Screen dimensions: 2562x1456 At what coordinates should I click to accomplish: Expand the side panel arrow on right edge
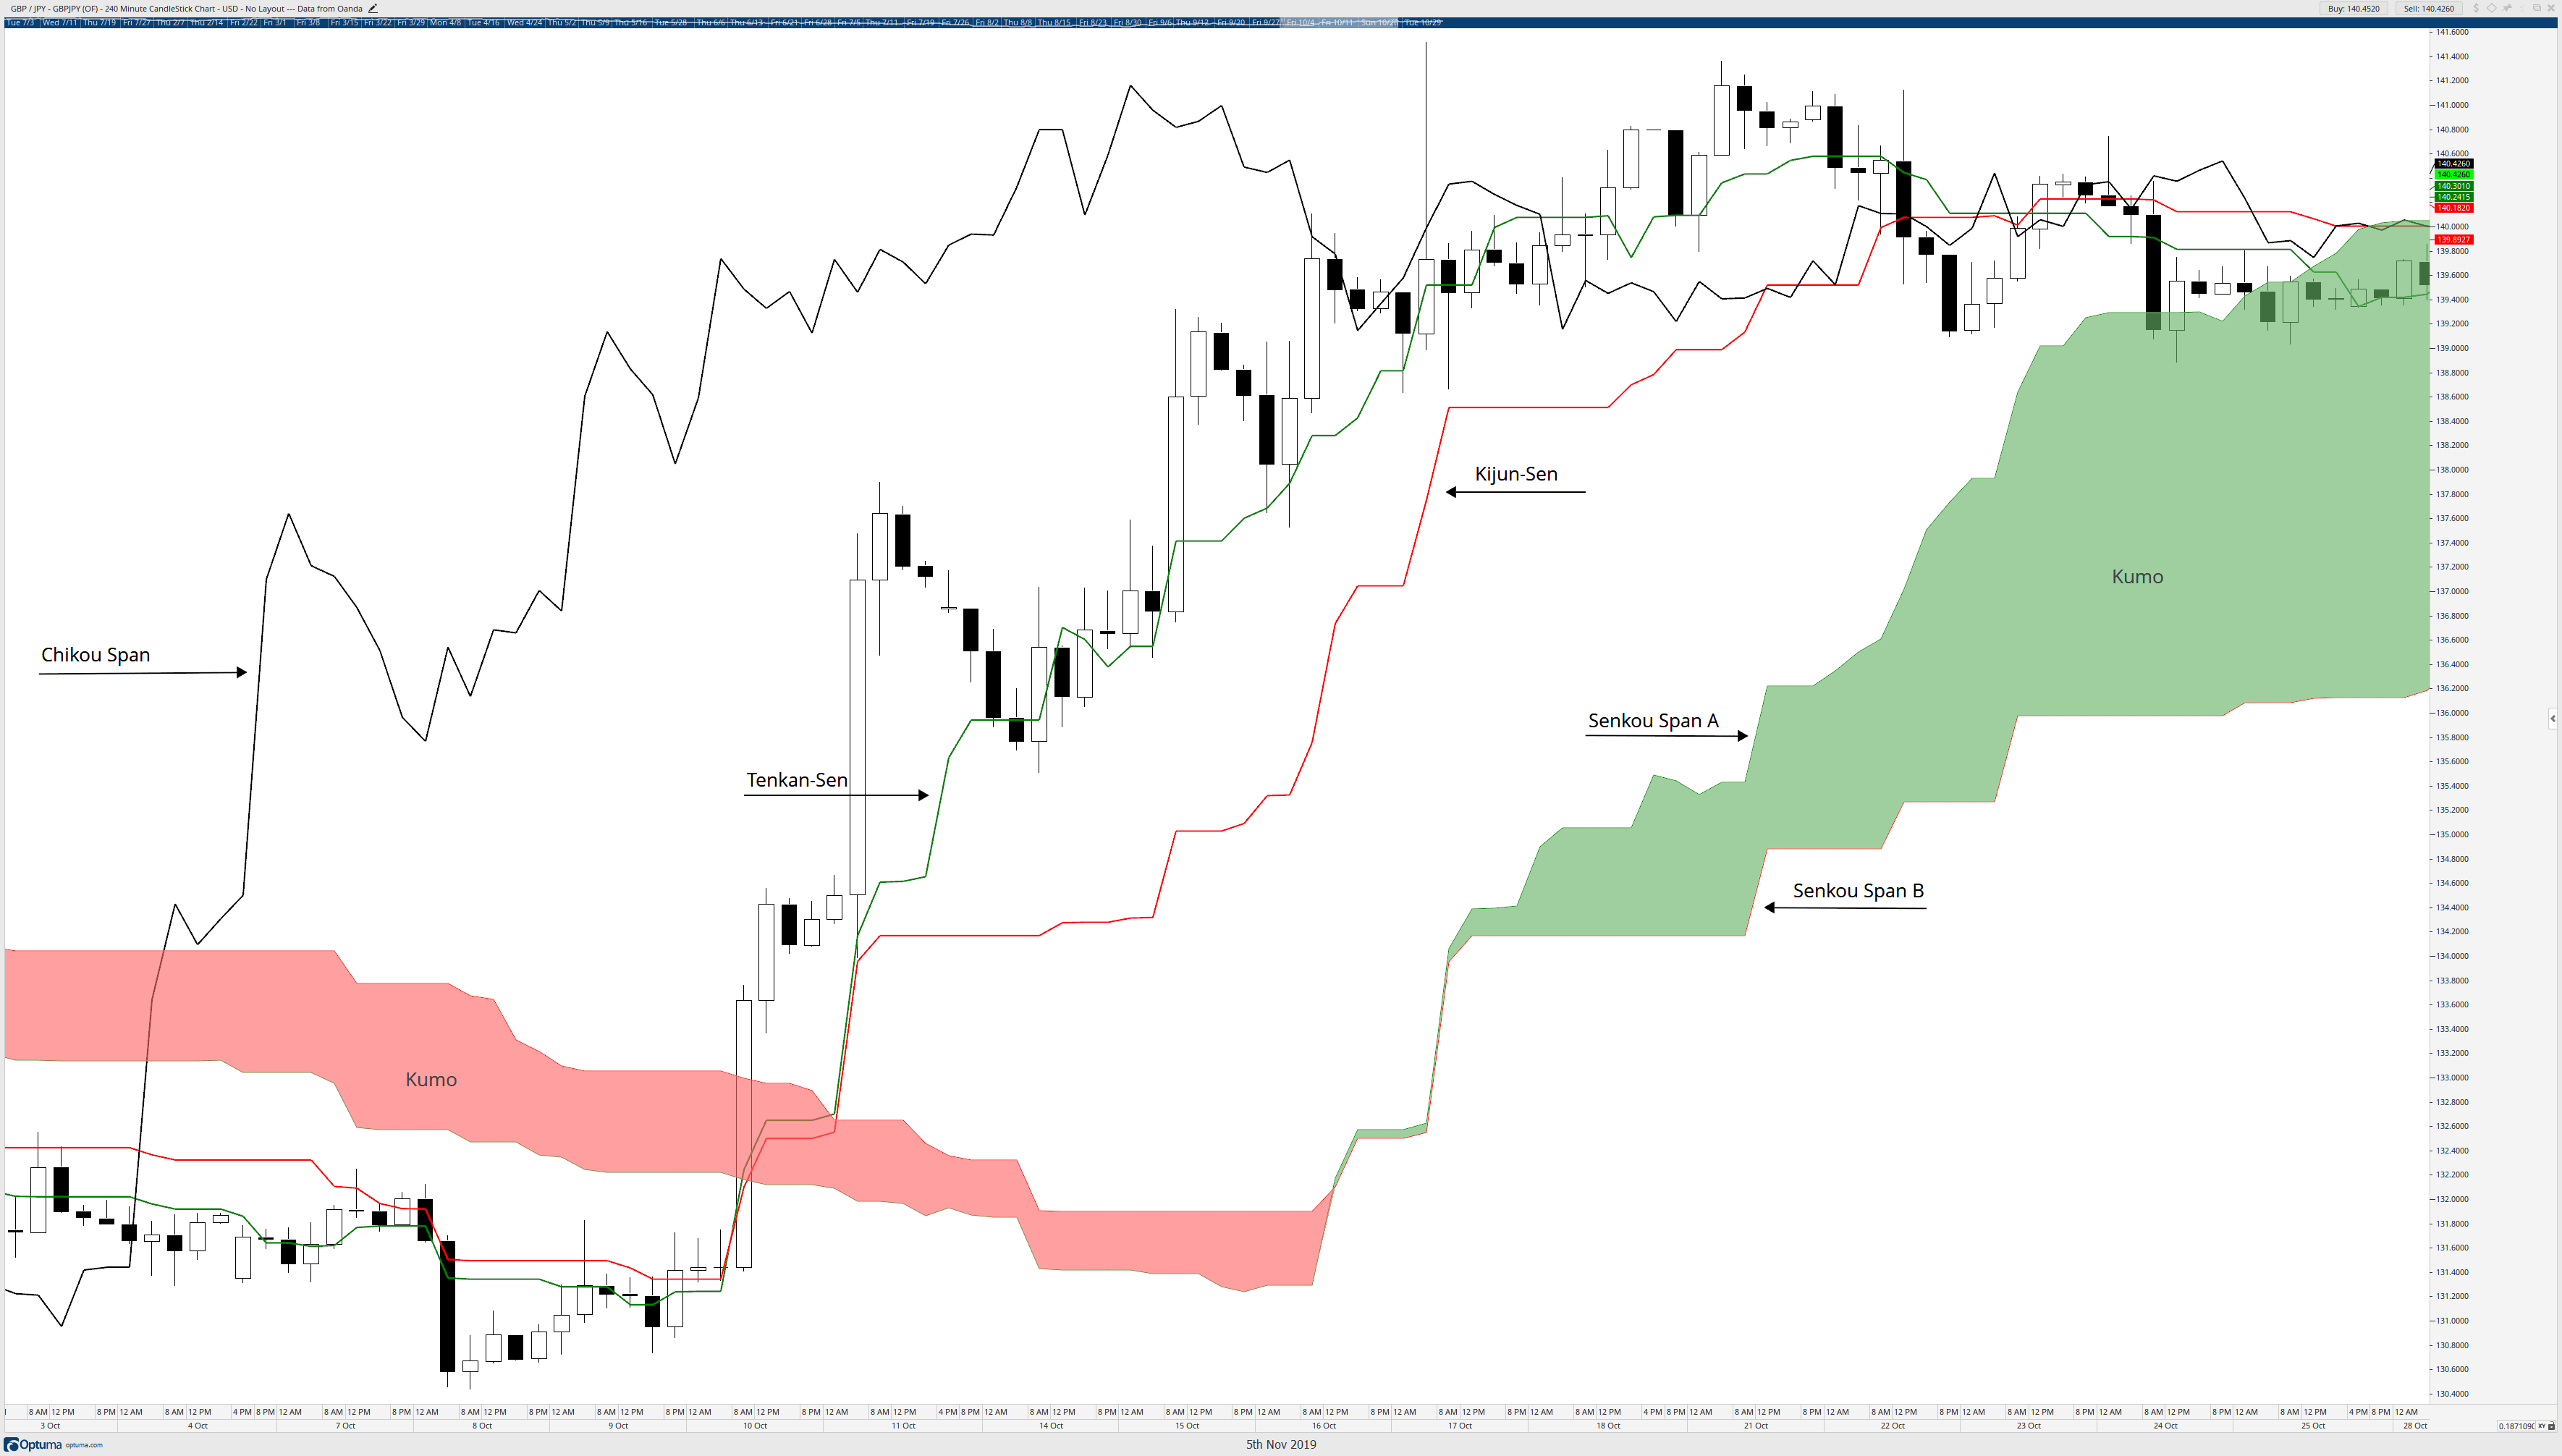[2553, 718]
